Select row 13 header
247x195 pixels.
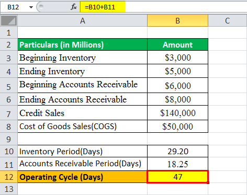9,189
